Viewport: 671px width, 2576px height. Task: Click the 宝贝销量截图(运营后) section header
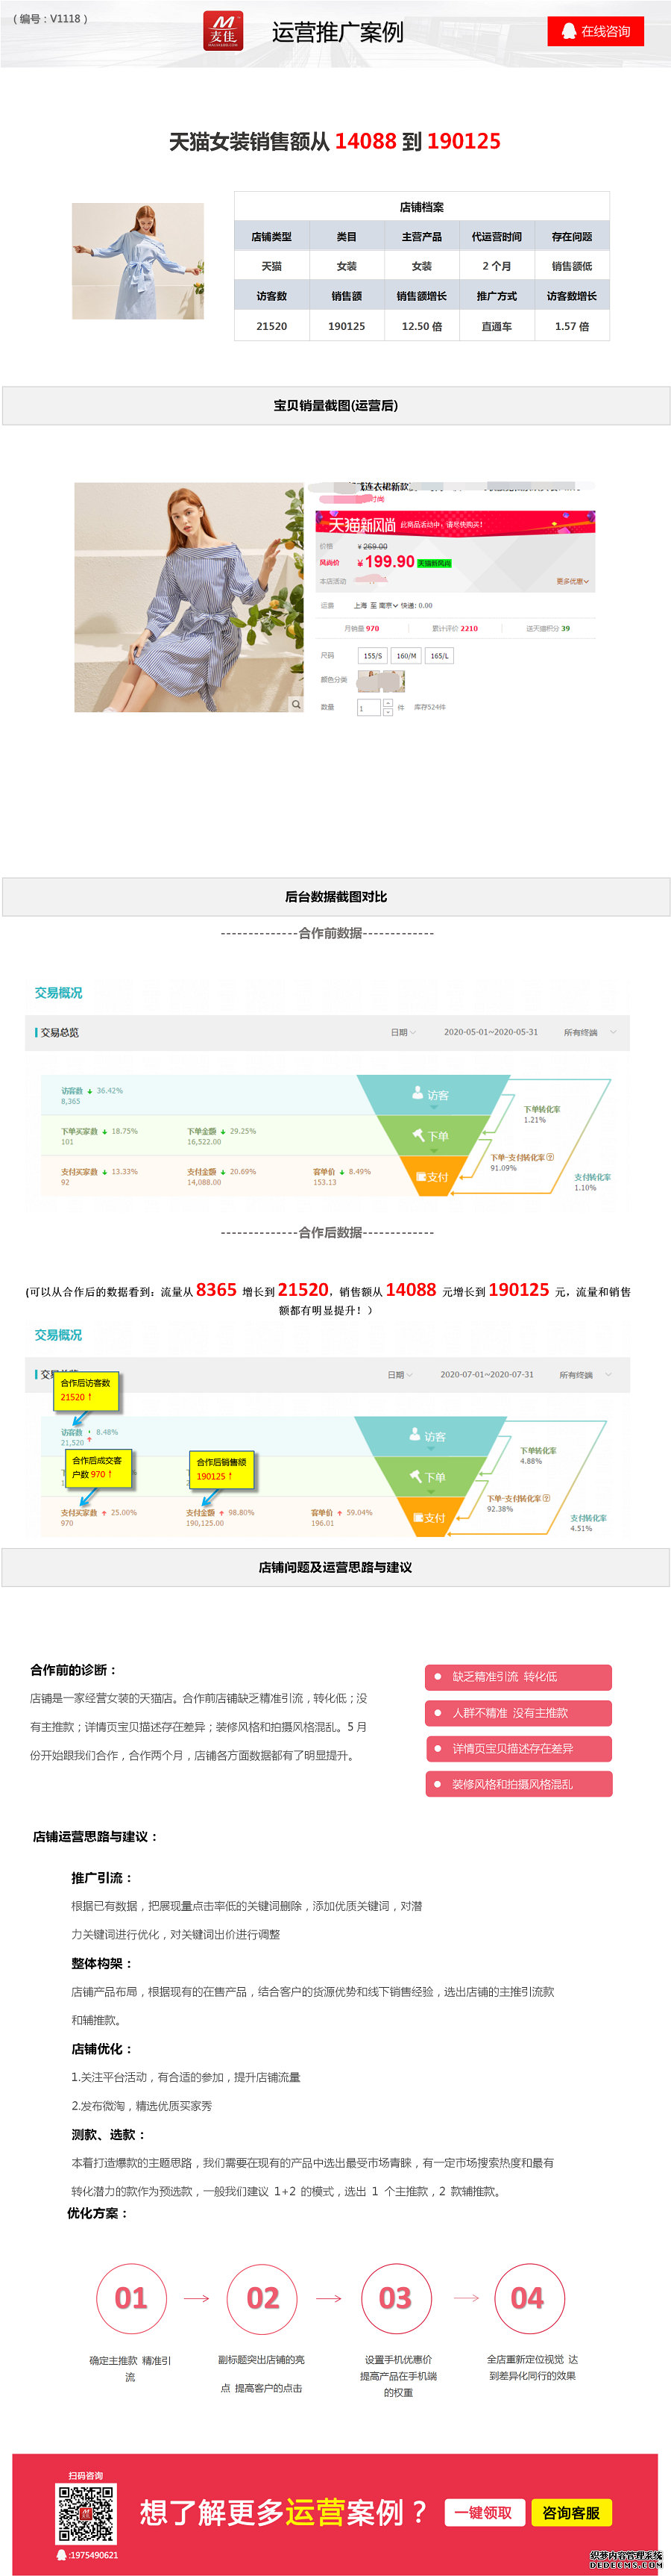[x=335, y=406]
